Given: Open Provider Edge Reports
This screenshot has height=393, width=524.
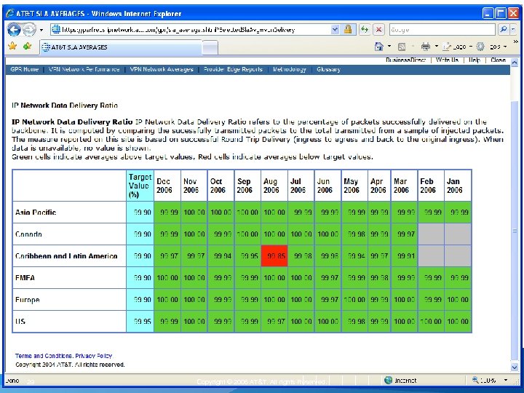Looking at the screenshot, I should coord(233,69).
